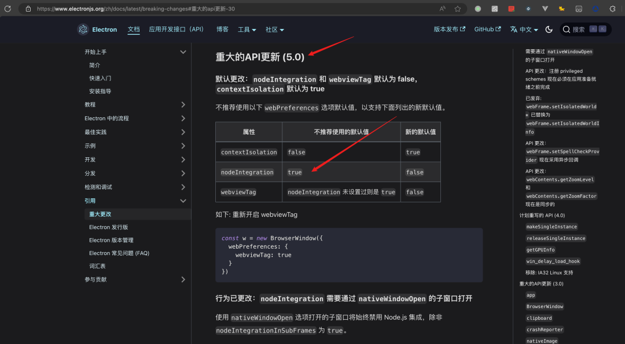Click the green dot extension icon
This screenshot has height=344, width=625.
click(x=477, y=9)
